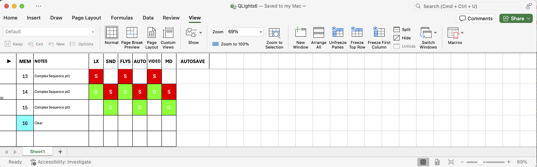Screen dimensions: 537x167
Task: Open sheet view Options
Action: click(x=82, y=44)
